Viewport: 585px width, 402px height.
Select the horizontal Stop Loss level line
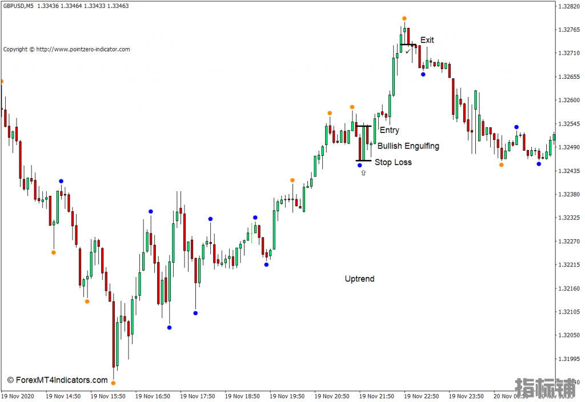tap(363, 160)
